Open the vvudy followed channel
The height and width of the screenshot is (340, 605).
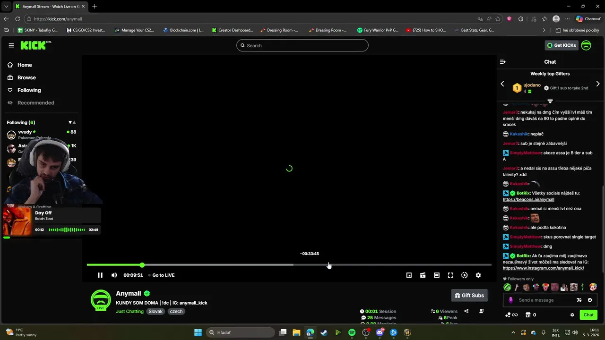[x=41, y=135]
